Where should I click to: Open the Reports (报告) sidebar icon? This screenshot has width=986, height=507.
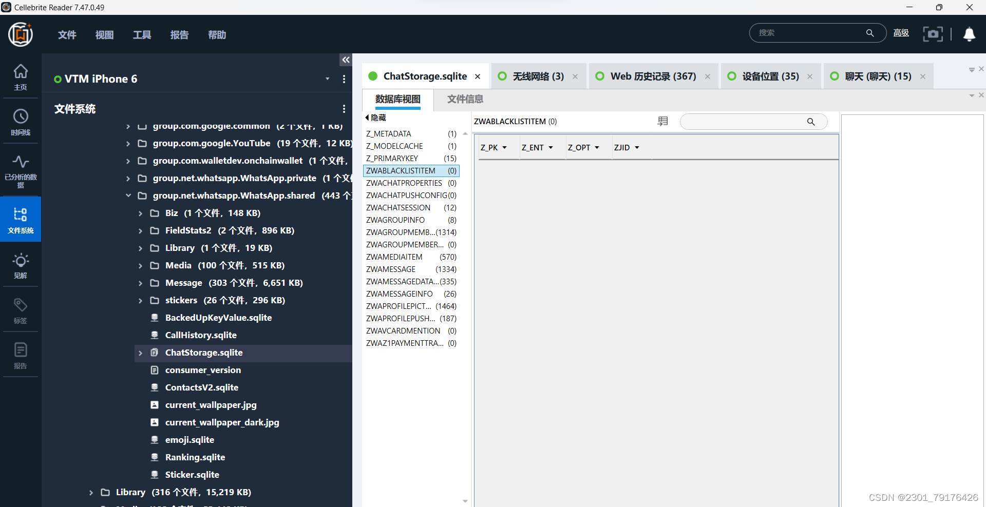click(x=21, y=356)
